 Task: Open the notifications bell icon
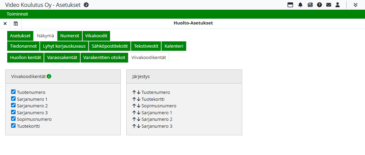coord(300,5)
